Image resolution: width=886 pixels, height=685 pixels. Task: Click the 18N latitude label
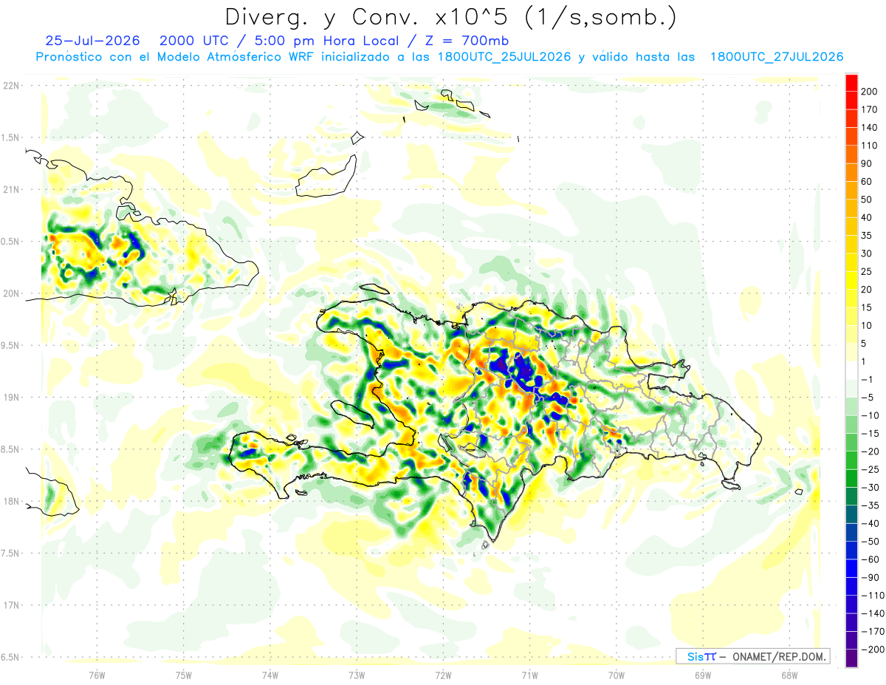(10, 501)
